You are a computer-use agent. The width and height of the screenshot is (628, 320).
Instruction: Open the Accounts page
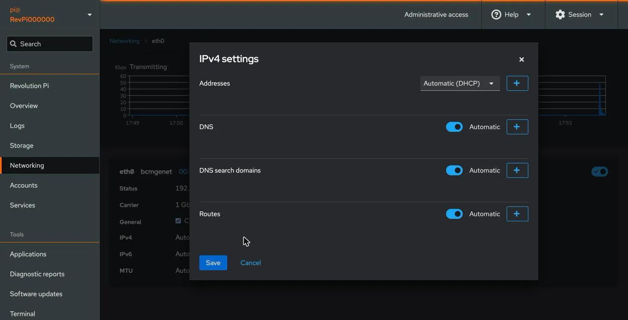click(50, 185)
